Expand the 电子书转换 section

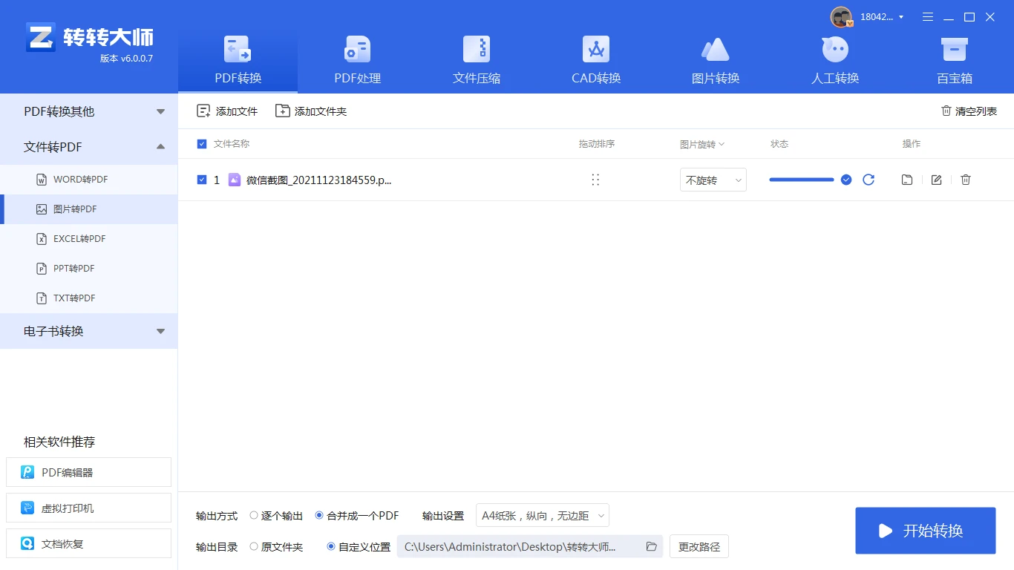pyautogui.click(x=160, y=331)
